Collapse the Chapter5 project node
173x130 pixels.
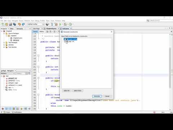2,31
